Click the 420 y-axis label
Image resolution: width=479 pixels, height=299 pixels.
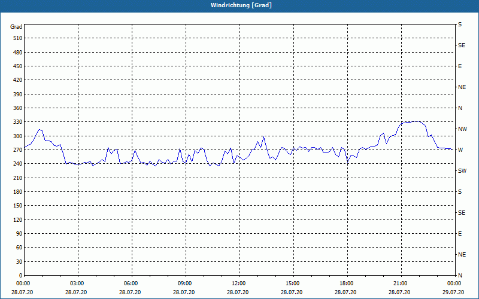[18, 80]
